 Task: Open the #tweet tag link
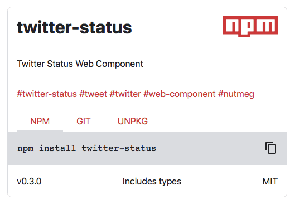93,94
